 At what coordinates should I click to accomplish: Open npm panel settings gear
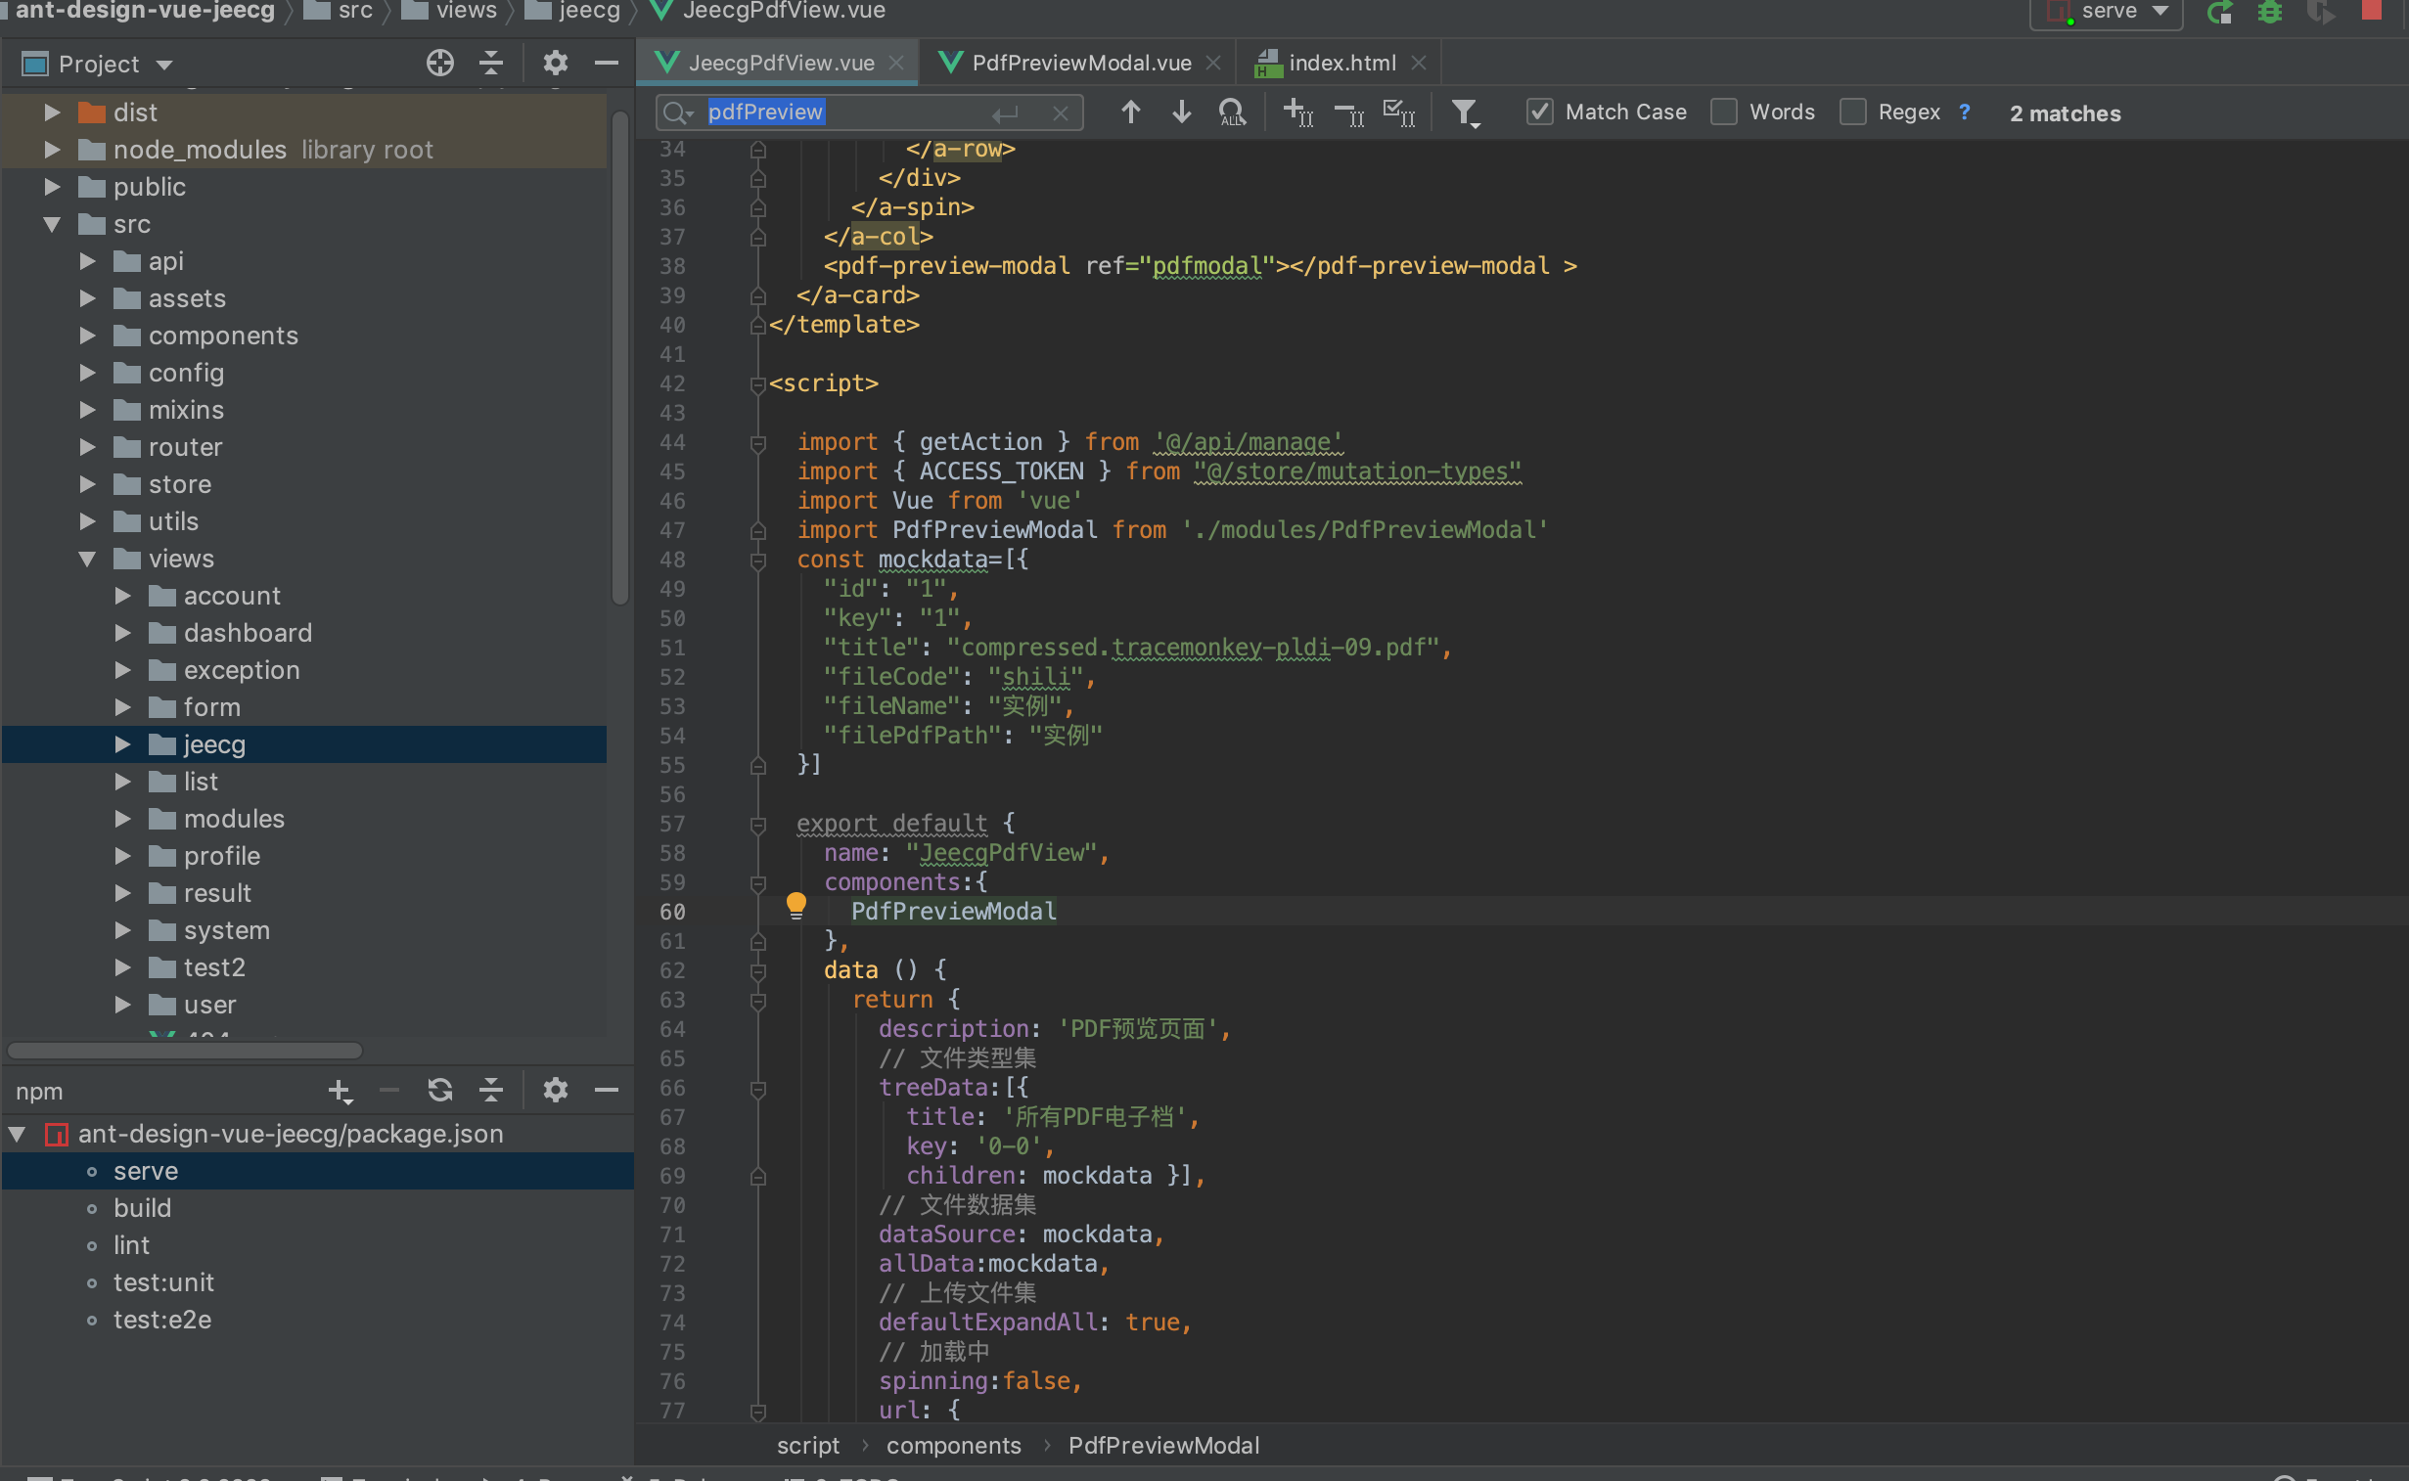(x=556, y=1090)
